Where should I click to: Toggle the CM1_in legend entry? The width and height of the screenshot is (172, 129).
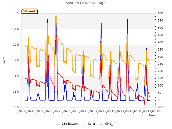[107, 124]
